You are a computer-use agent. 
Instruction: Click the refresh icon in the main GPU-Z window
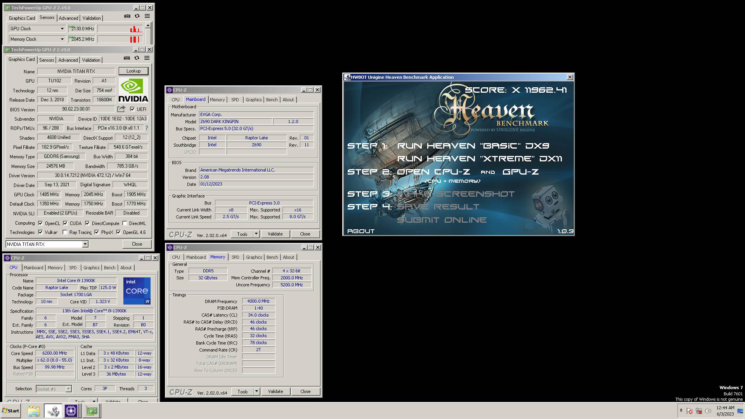pos(137,58)
